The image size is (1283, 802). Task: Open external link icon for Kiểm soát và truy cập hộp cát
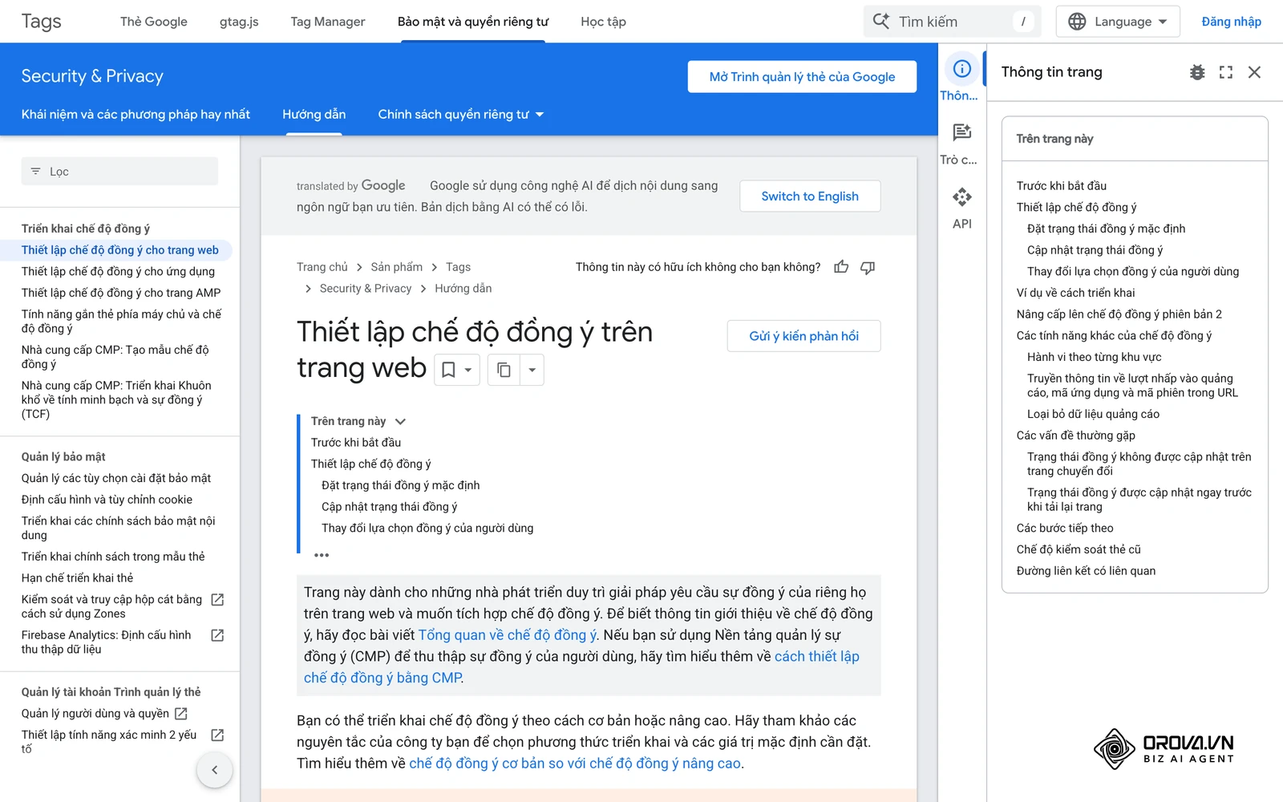coord(217,600)
